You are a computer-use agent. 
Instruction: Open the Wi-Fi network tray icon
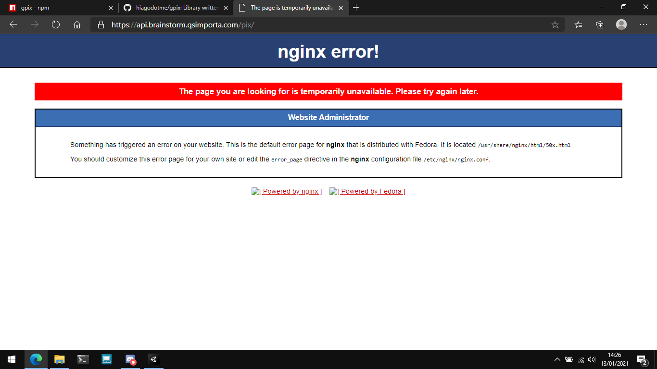coord(581,359)
